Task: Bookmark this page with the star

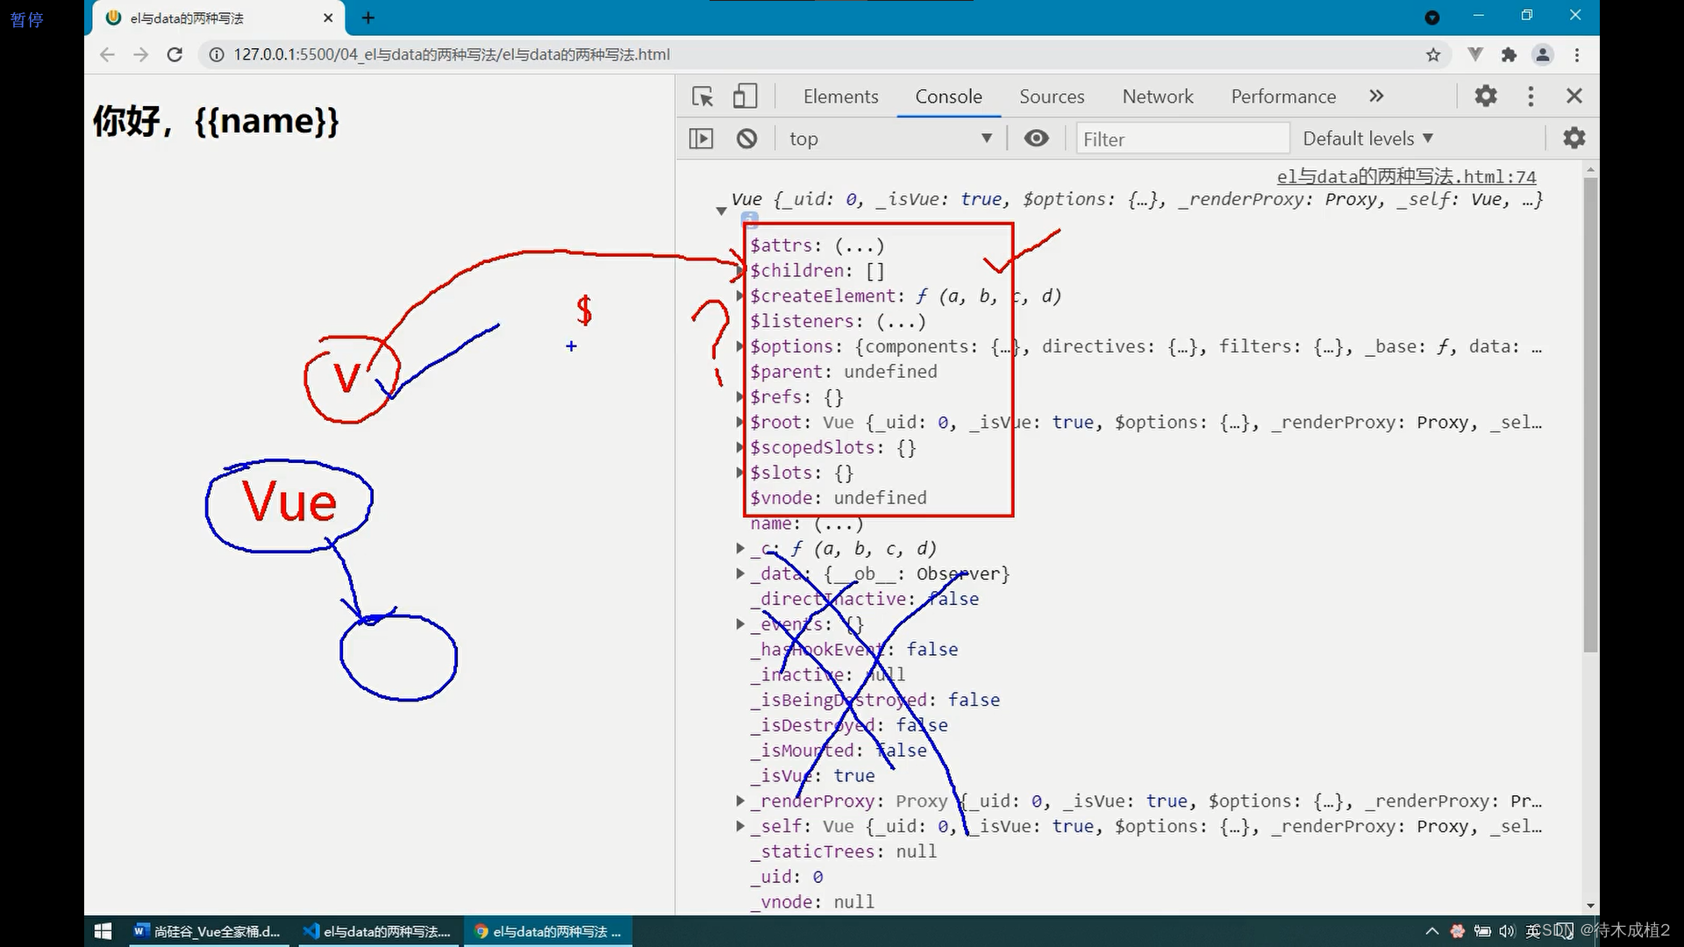Action: click(1433, 54)
